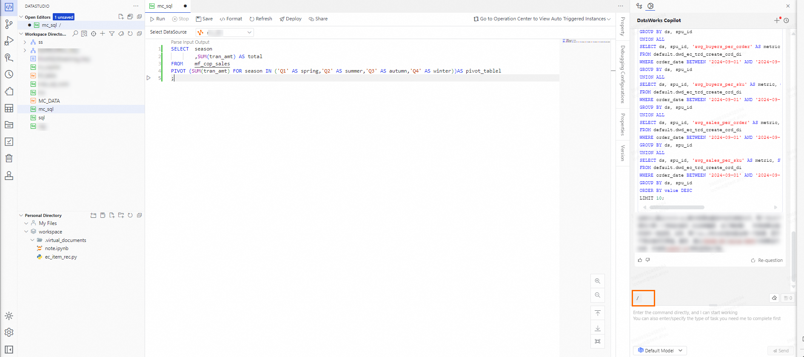Collapse the Personal Directory section
Image resolution: width=804 pixels, height=357 pixels.
21,215
